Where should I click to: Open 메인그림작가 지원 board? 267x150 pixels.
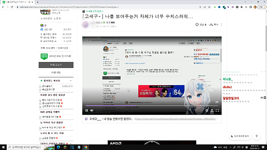(51, 100)
